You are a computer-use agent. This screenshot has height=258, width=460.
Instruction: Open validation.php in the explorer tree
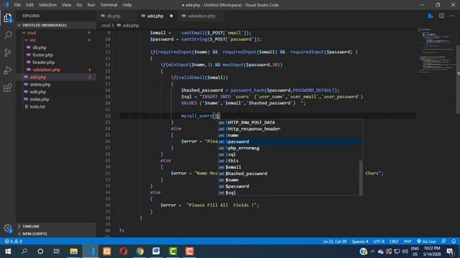point(46,70)
